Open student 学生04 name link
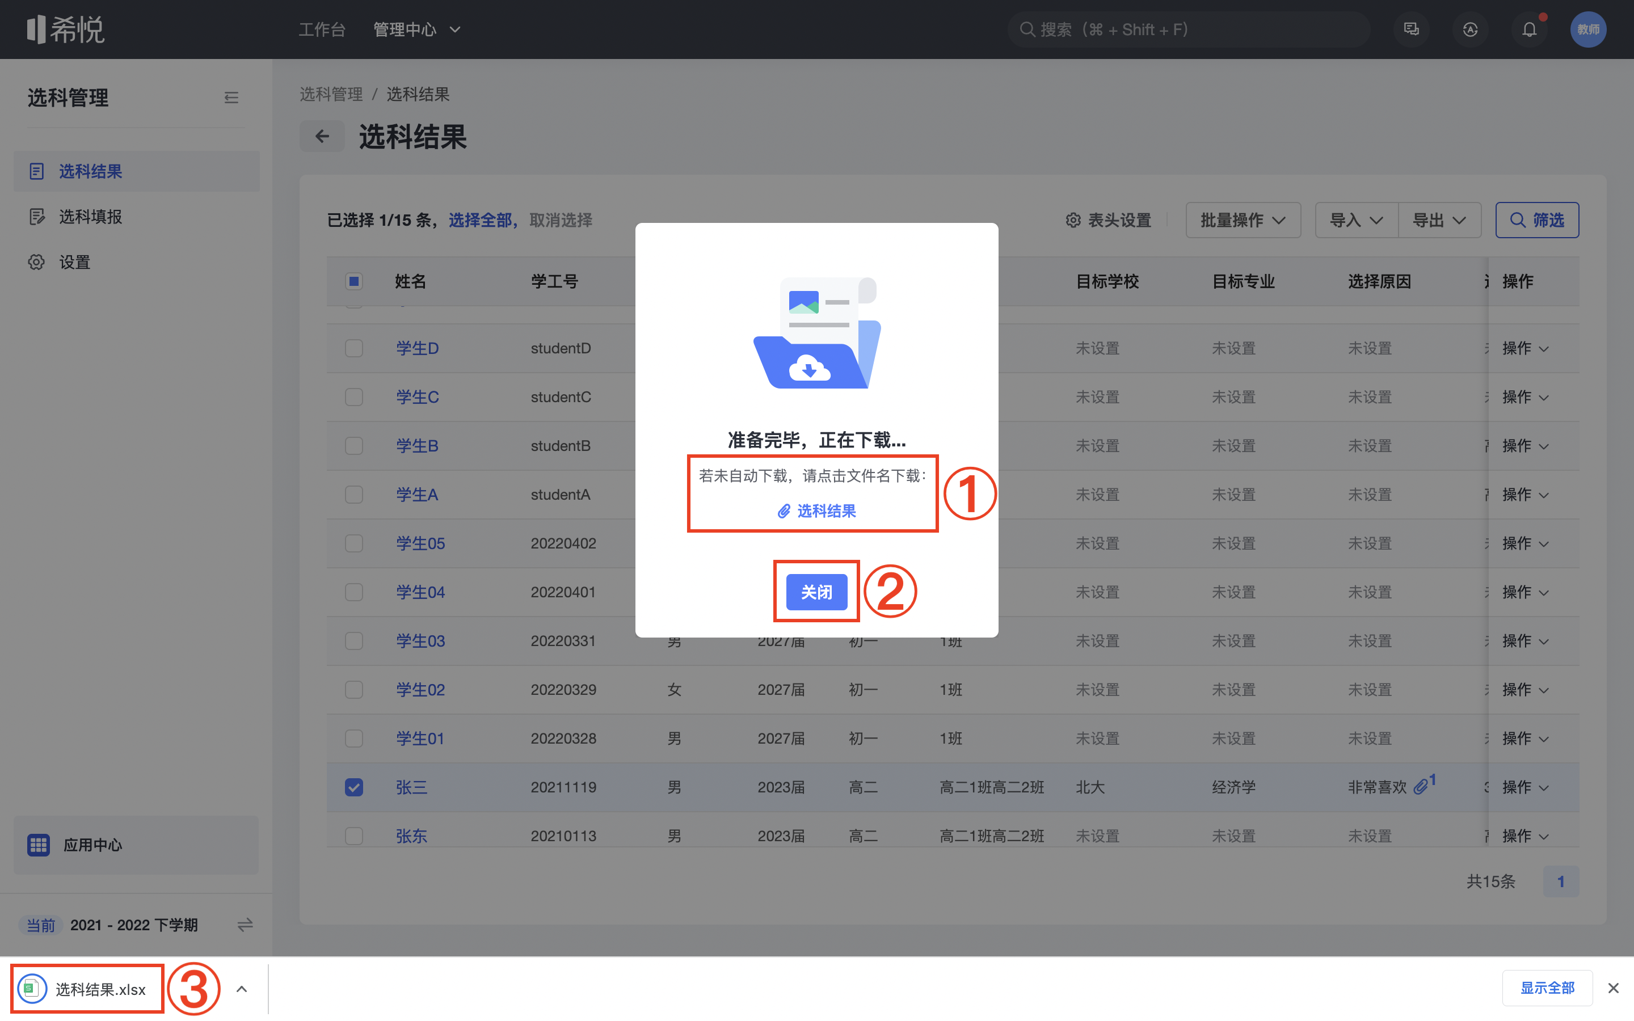 420,592
